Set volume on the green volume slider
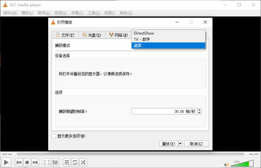The height and width of the screenshot is (168, 261). coord(242,164)
